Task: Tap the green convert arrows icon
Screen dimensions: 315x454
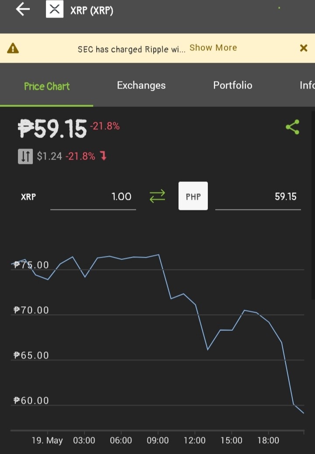Action: tap(157, 196)
